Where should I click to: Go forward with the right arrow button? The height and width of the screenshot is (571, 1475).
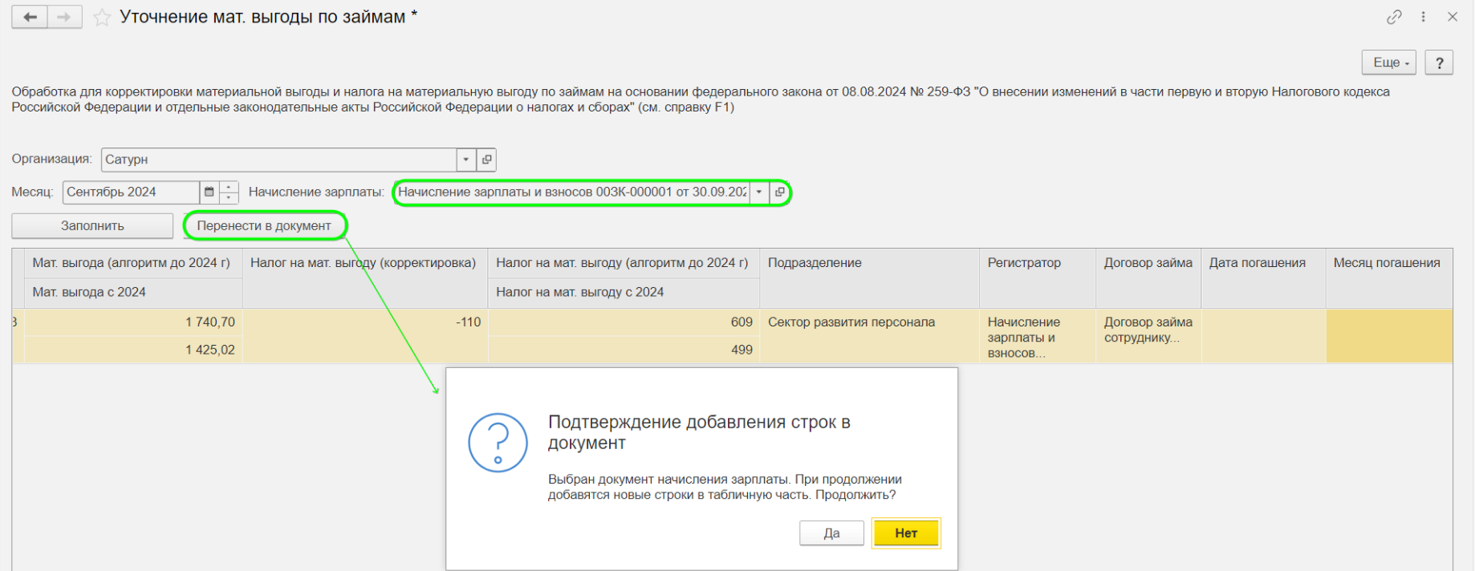tap(64, 17)
